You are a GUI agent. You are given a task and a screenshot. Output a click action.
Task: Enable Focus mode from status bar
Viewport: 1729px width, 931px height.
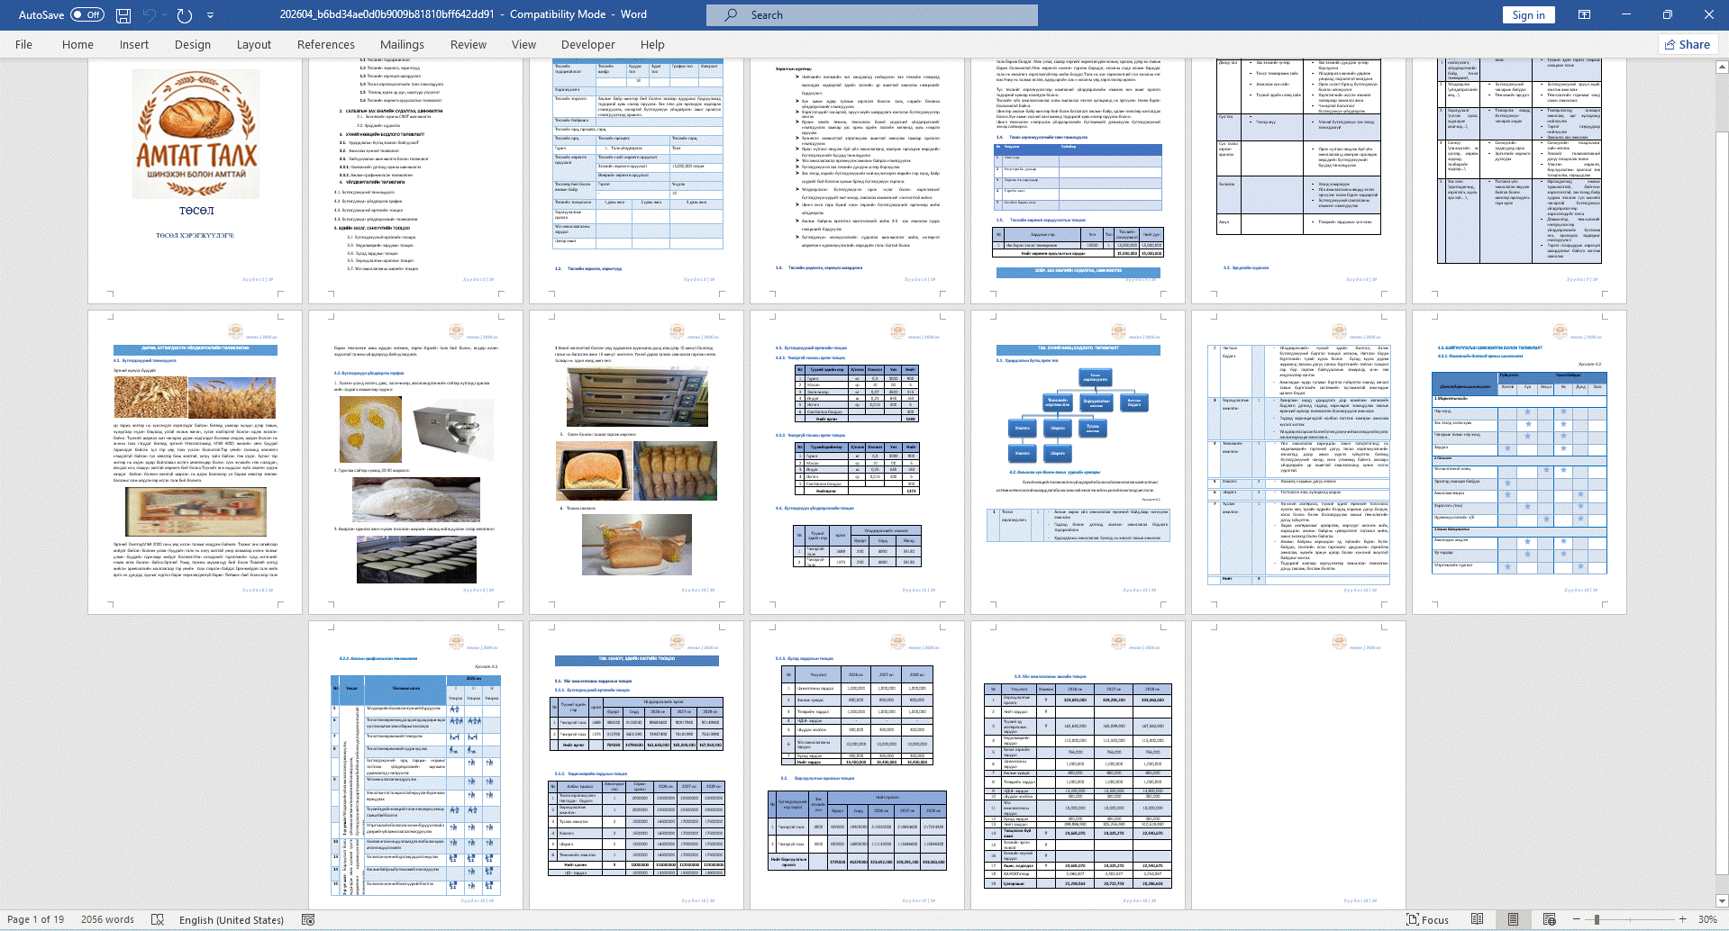tap(1427, 919)
